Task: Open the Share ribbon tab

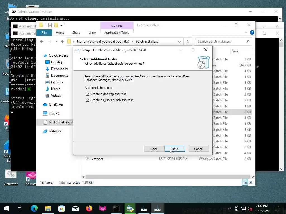Action: click(76, 33)
